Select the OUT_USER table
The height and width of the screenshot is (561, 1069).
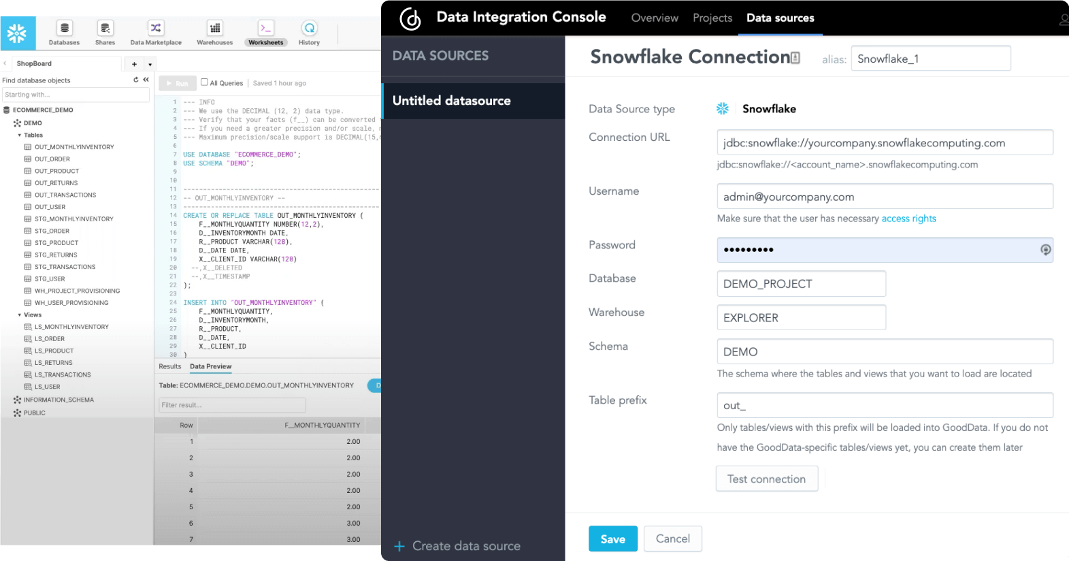(50, 207)
